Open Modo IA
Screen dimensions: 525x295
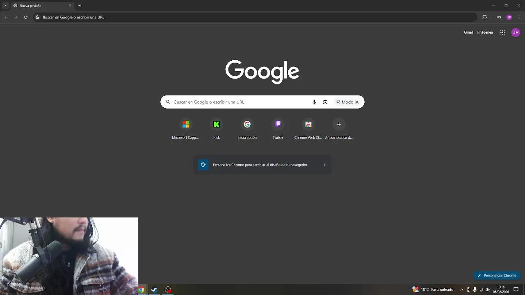click(x=347, y=102)
